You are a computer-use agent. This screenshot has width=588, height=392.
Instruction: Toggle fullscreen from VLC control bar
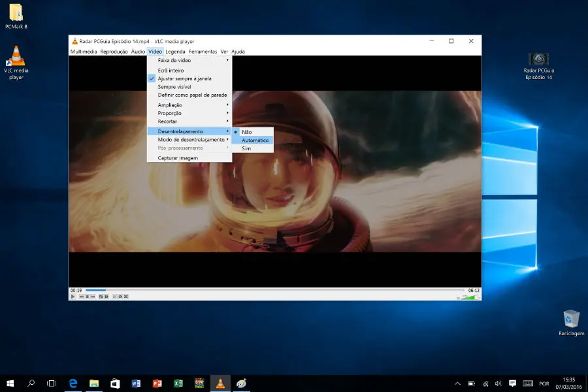pos(101,297)
